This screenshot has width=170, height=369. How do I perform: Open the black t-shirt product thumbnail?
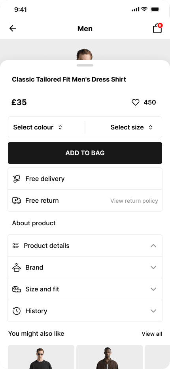(41, 357)
